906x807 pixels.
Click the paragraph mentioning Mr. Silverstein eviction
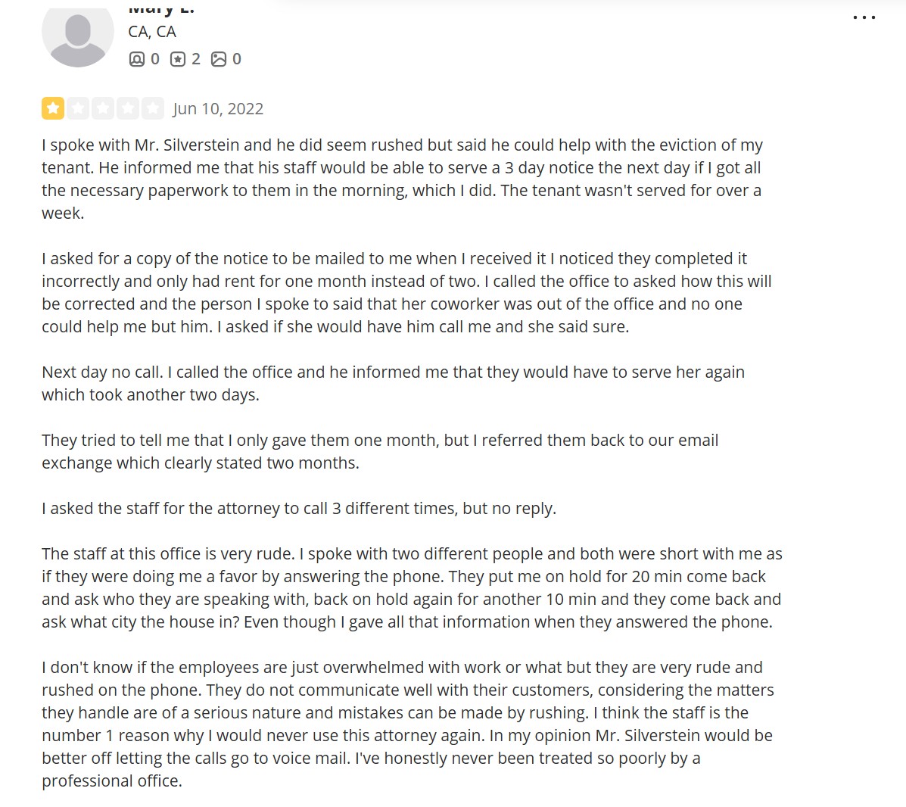tap(401, 179)
